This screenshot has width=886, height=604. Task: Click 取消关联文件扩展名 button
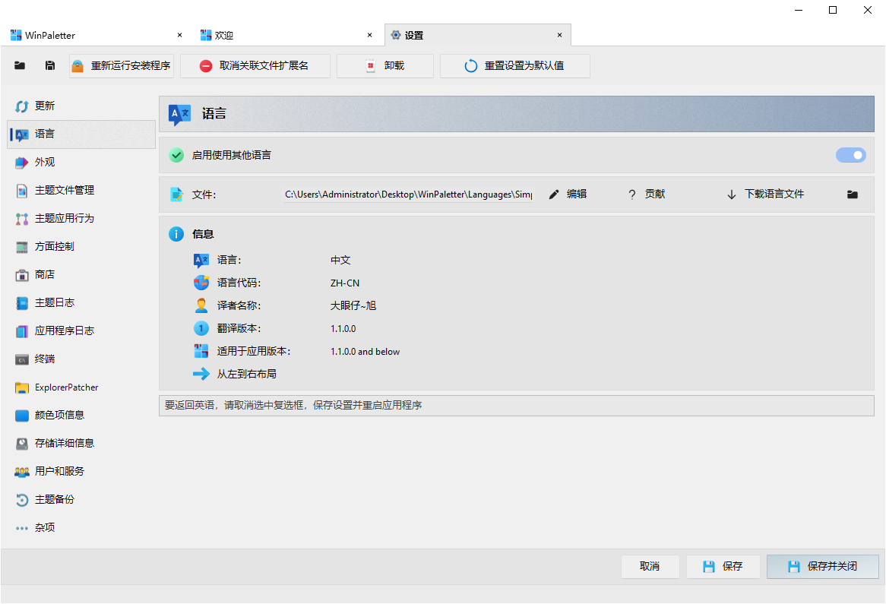pos(255,65)
